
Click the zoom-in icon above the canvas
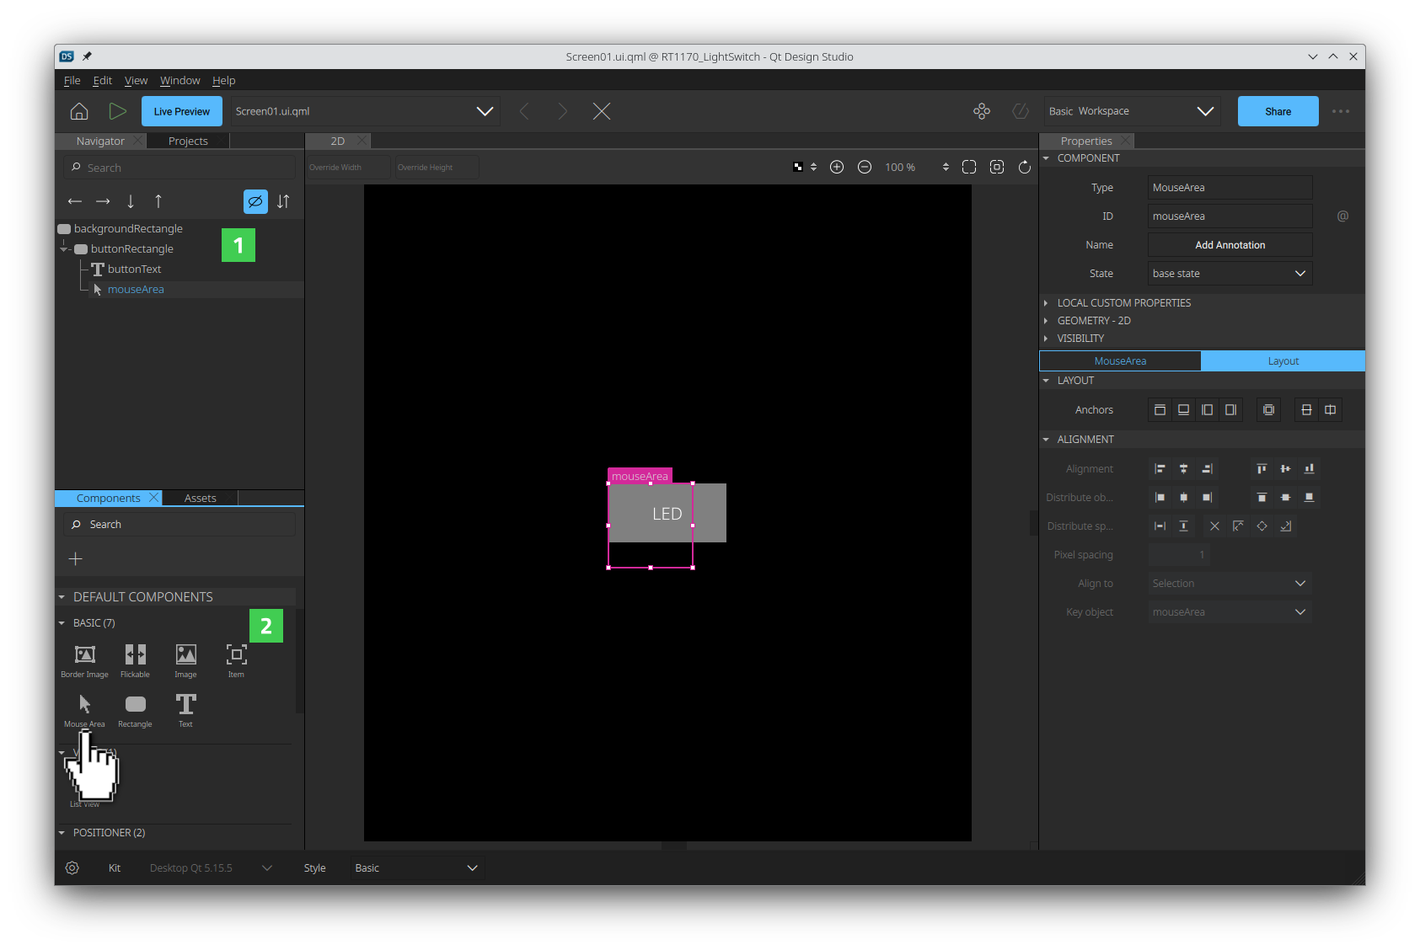point(837,167)
